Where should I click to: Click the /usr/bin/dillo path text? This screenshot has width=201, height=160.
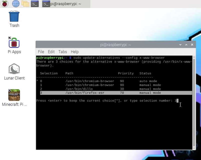tap(79, 89)
